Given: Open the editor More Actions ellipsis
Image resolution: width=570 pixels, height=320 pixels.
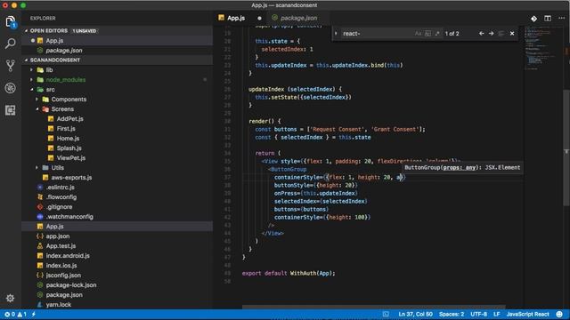Looking at the screenshot, I should pyautogui.click(x=562, y=18).
